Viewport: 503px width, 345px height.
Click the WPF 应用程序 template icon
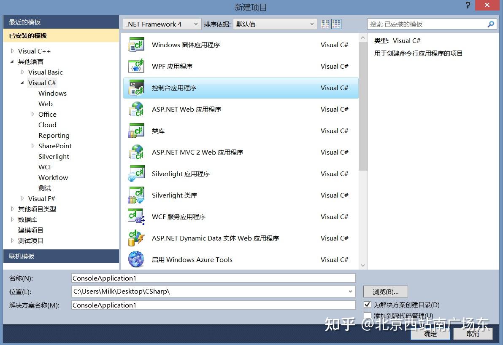[x=136, y=66]
